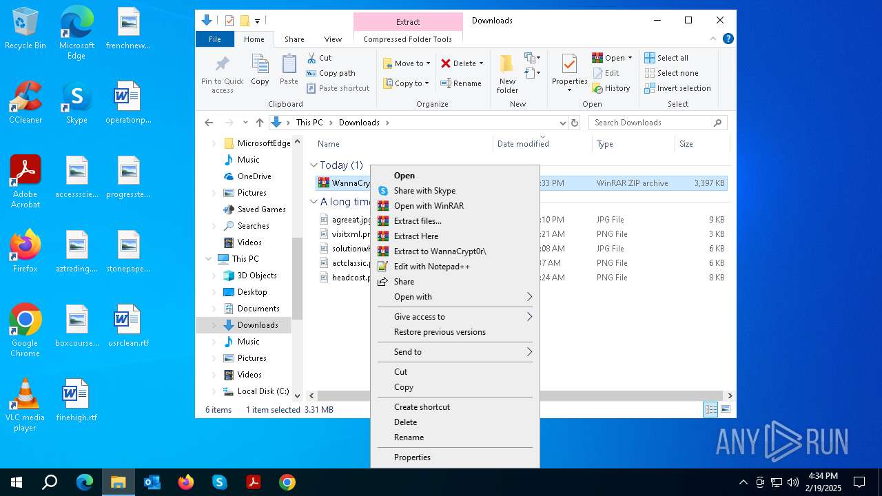Click Copy path in Clipboard group
This screenshot has width=882, height=496.
point(331,73)
